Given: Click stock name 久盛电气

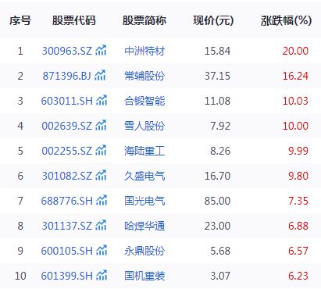Looking at the screenshot, I should tap(144, 176).
